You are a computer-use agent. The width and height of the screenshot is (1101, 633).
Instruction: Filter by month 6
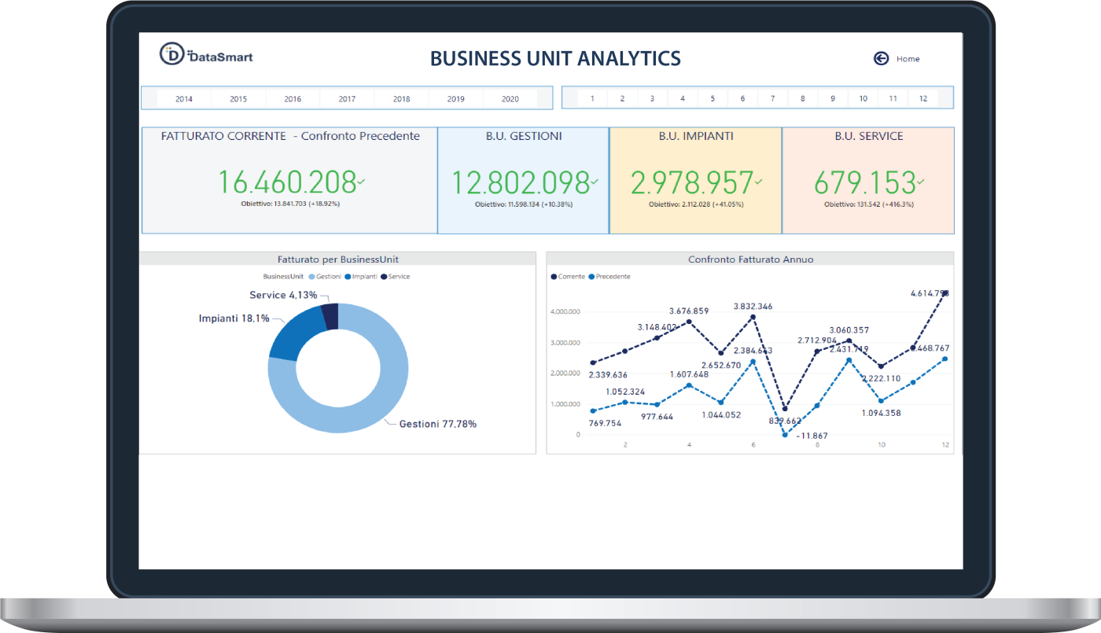click(742, 99)
